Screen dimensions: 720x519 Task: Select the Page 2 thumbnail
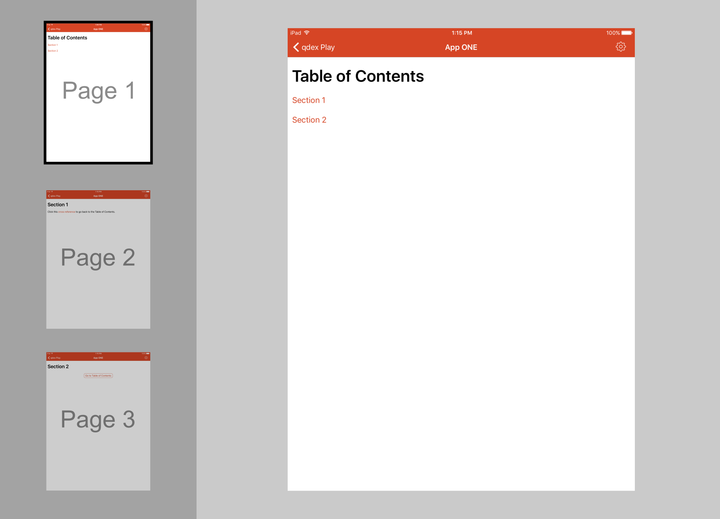(x=98, y=259)
